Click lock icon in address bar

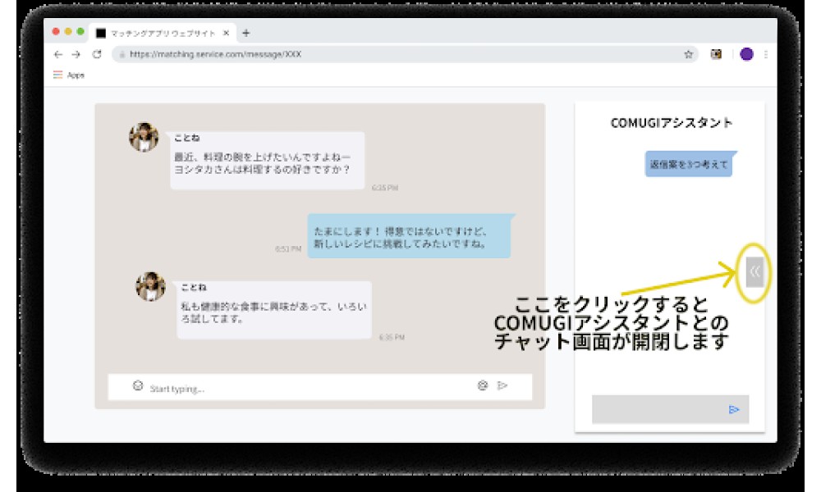coord(122,54)
